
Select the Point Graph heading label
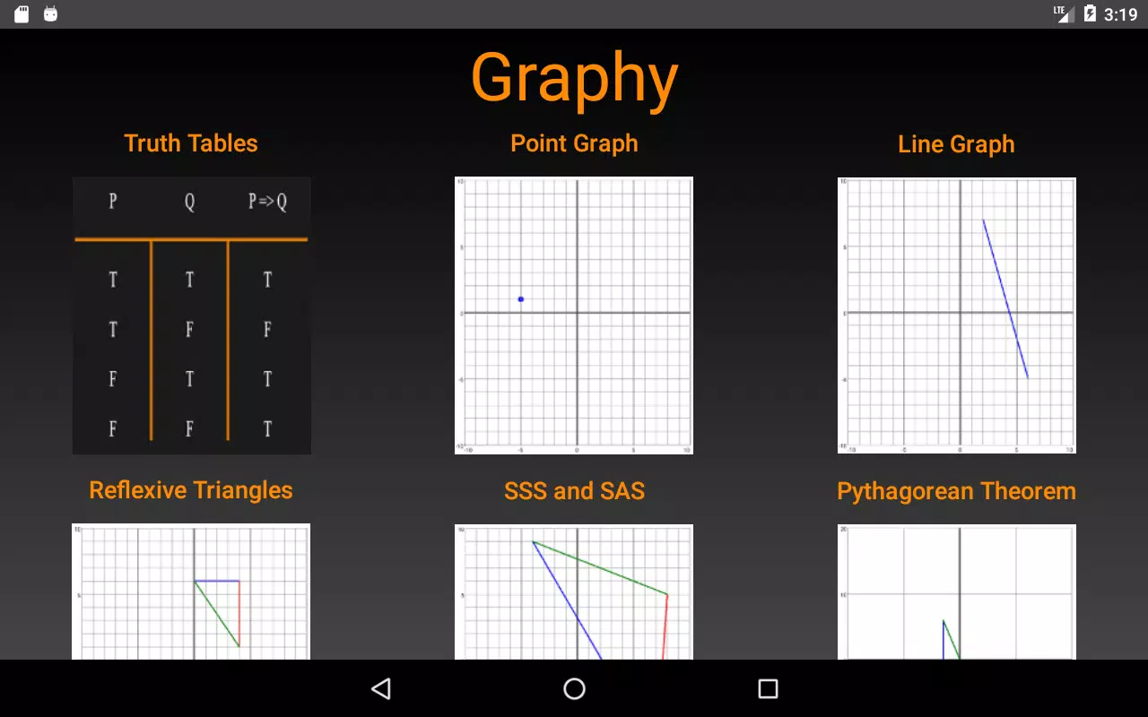click(574, 143)
